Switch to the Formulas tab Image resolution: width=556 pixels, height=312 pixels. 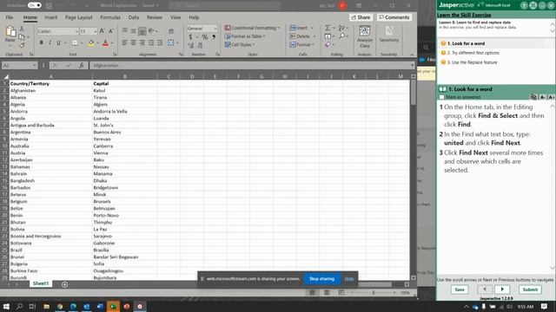click(110, 17)
